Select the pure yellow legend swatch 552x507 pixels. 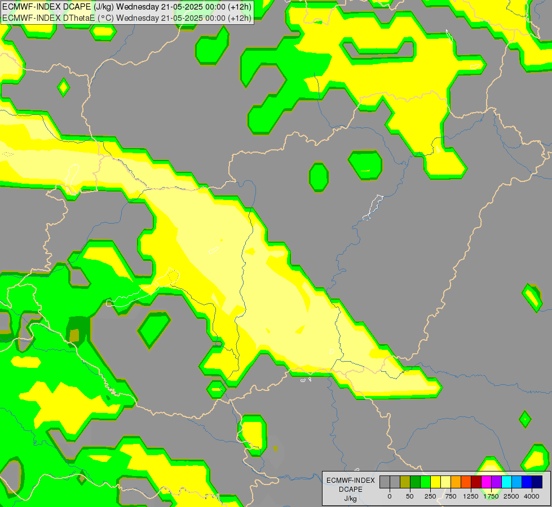(x=435, y=482)
